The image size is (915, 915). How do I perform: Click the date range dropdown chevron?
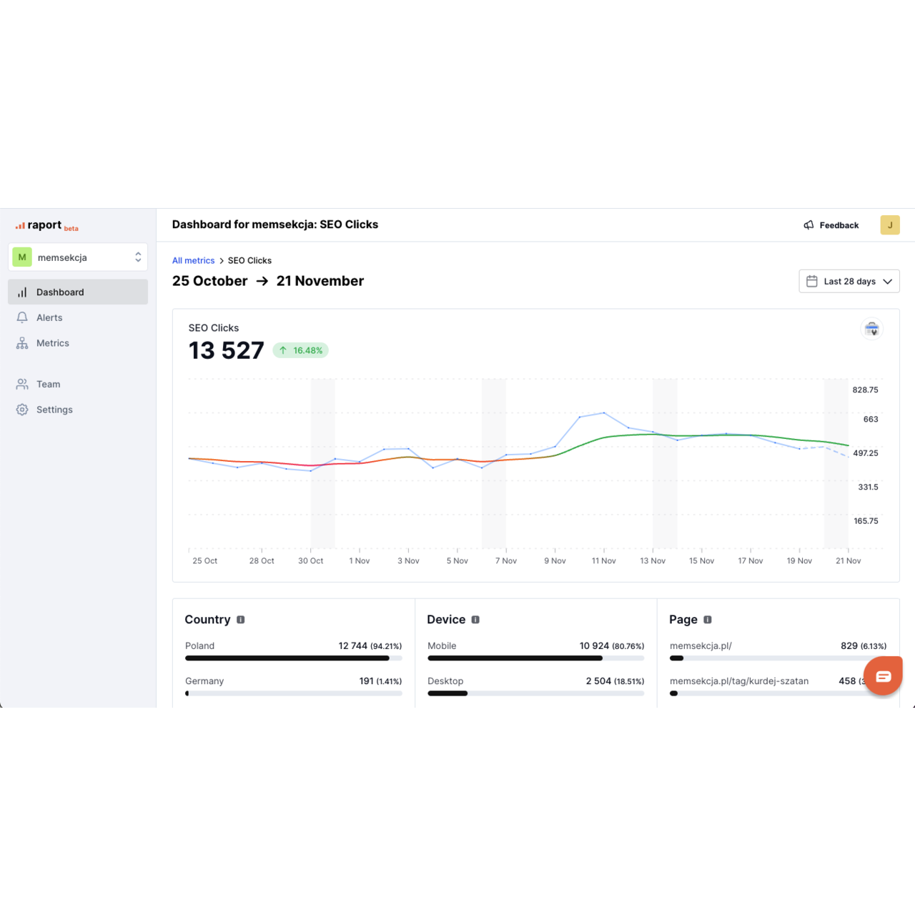887,282
